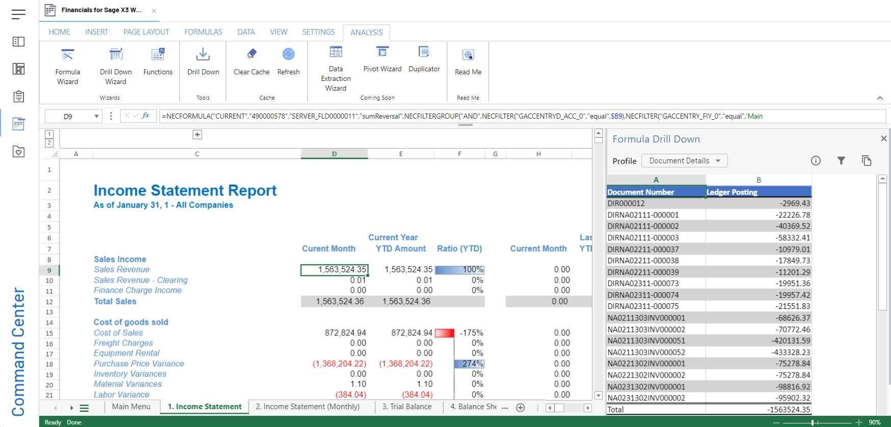Copy drill down results icon
This screenshot has height=427, width=891.
click(x=866, y=161)
